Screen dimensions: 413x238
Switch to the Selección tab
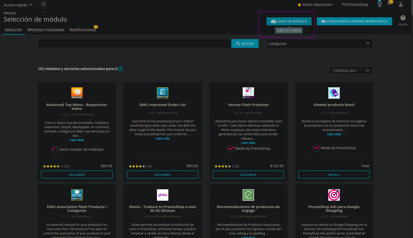14,30
